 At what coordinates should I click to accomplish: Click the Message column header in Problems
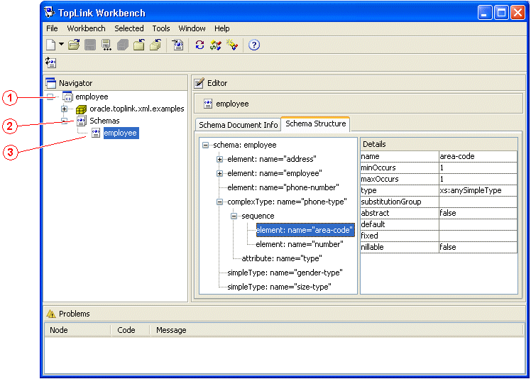[171, 330]
